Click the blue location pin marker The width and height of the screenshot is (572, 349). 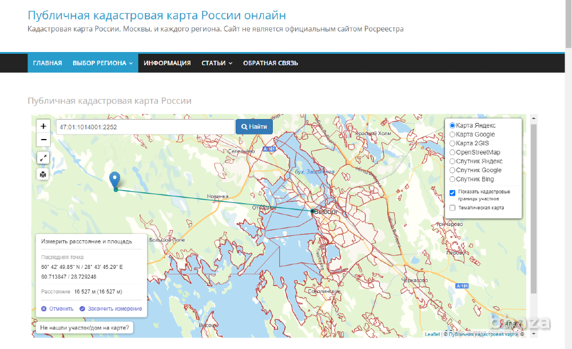[x=115, y=179]
